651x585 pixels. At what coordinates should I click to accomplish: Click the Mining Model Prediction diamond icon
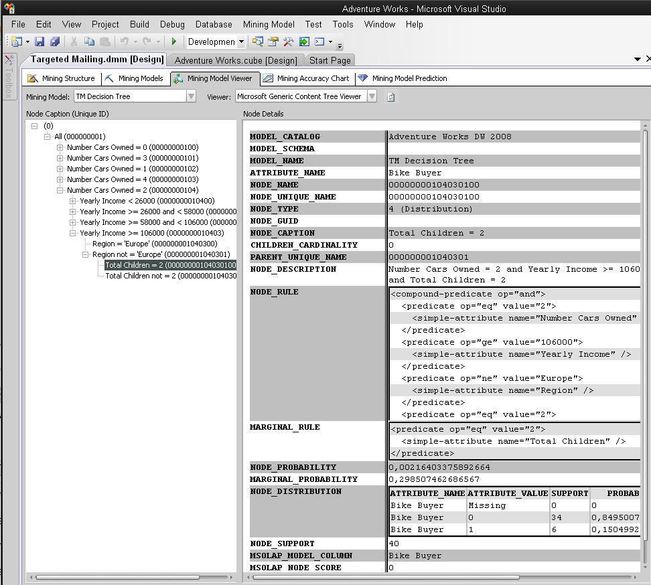[x=363, y=78]
